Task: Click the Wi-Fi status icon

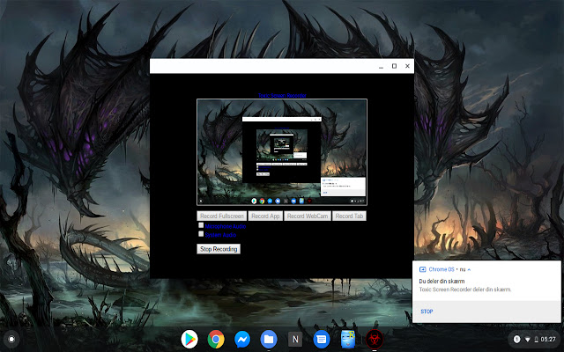Action: click(x=527, y=340)
